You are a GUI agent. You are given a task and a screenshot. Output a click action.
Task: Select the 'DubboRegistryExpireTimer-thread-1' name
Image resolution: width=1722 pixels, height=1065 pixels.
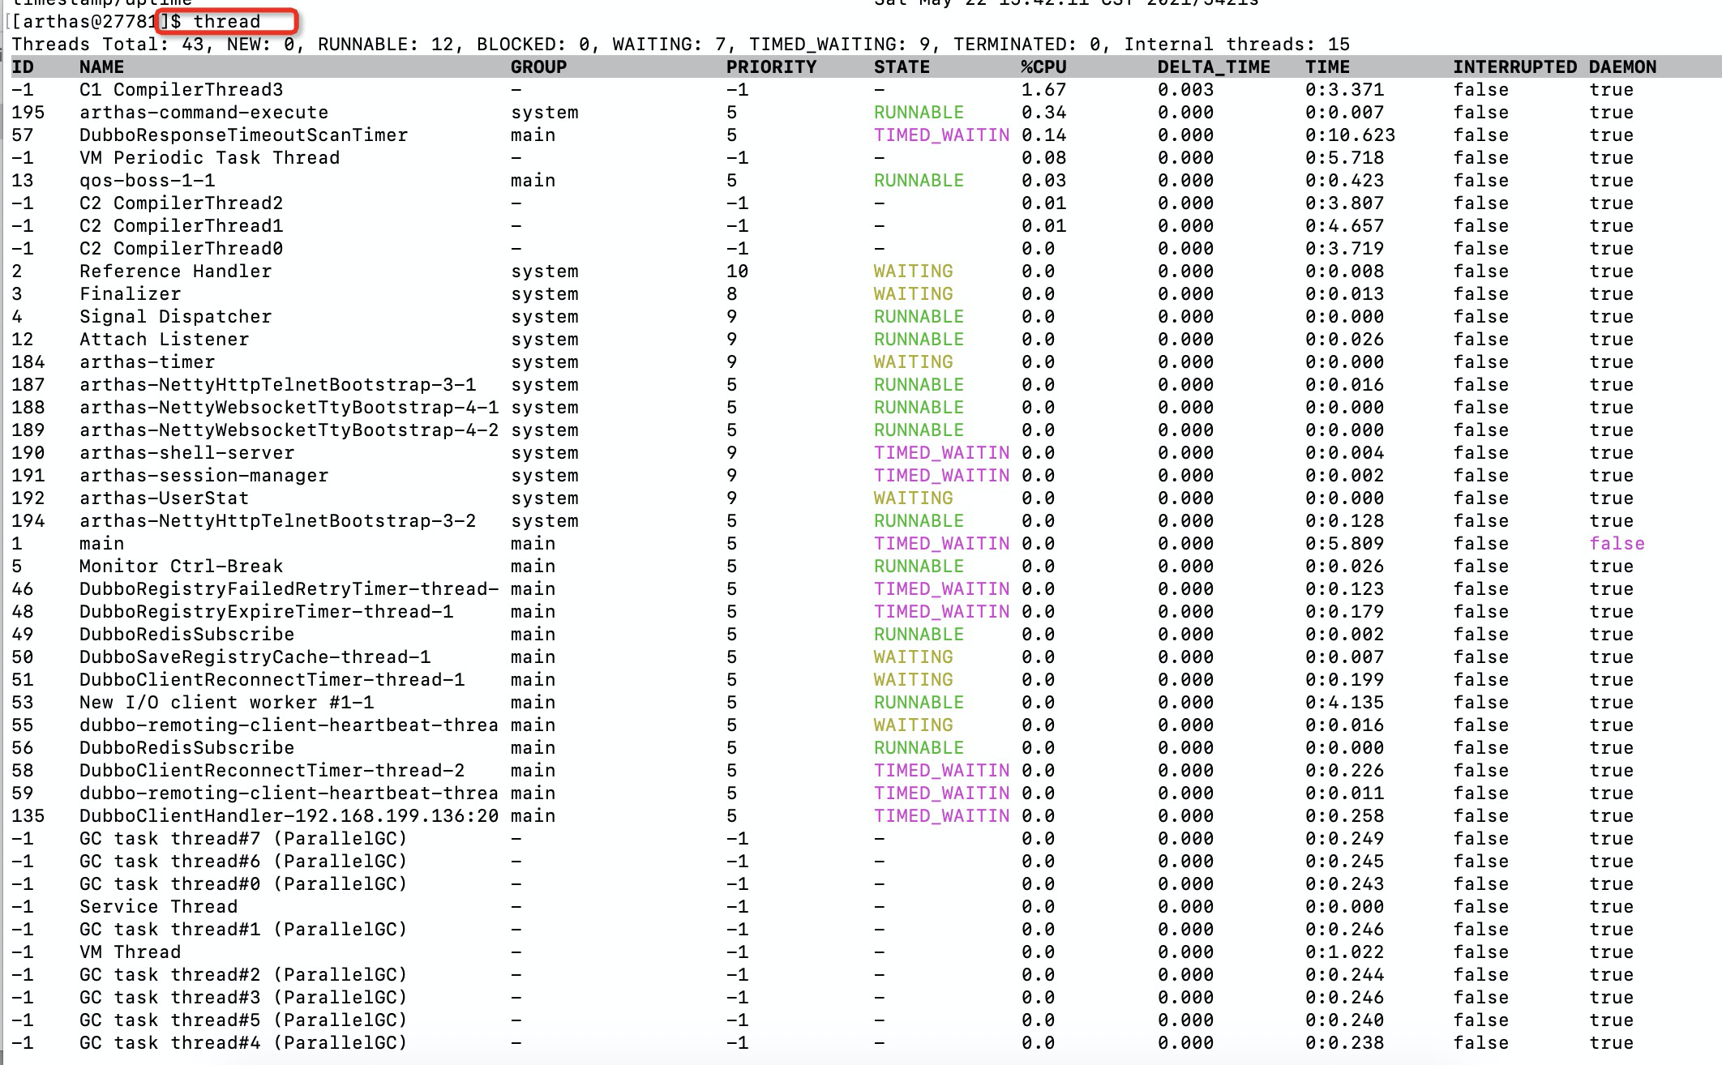pyautogui.click(x=266, y=611)
